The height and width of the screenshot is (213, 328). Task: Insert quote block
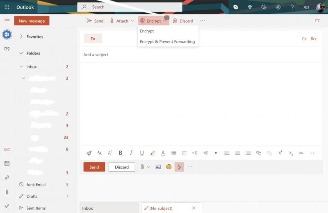coord(216,153)
